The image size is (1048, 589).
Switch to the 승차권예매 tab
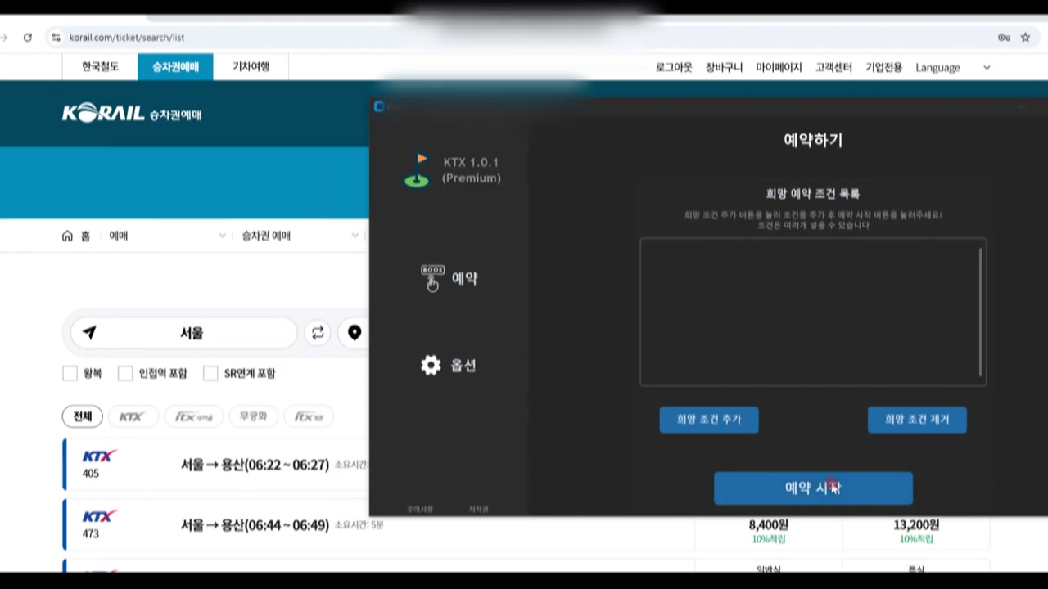tap(175, 67)
